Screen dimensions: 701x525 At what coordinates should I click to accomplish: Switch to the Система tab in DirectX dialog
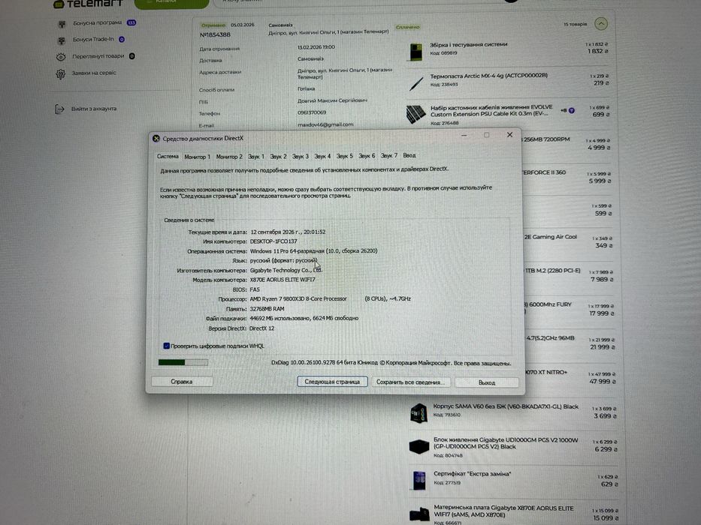168,156
